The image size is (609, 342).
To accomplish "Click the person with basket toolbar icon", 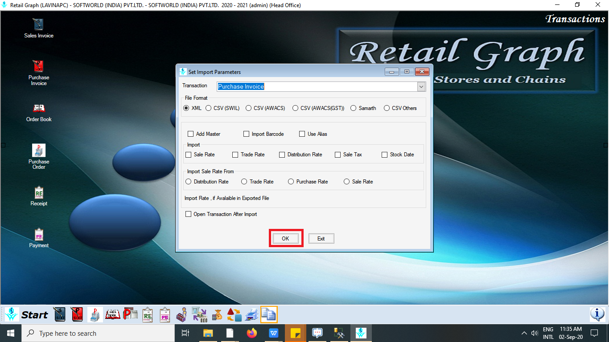I will pos(181,315).
